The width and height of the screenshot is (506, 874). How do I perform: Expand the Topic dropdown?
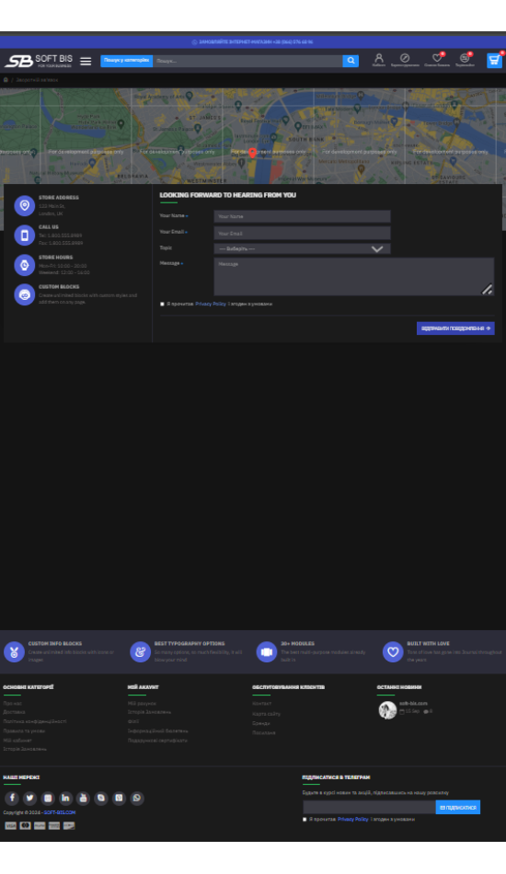click(x=302, y=248)
